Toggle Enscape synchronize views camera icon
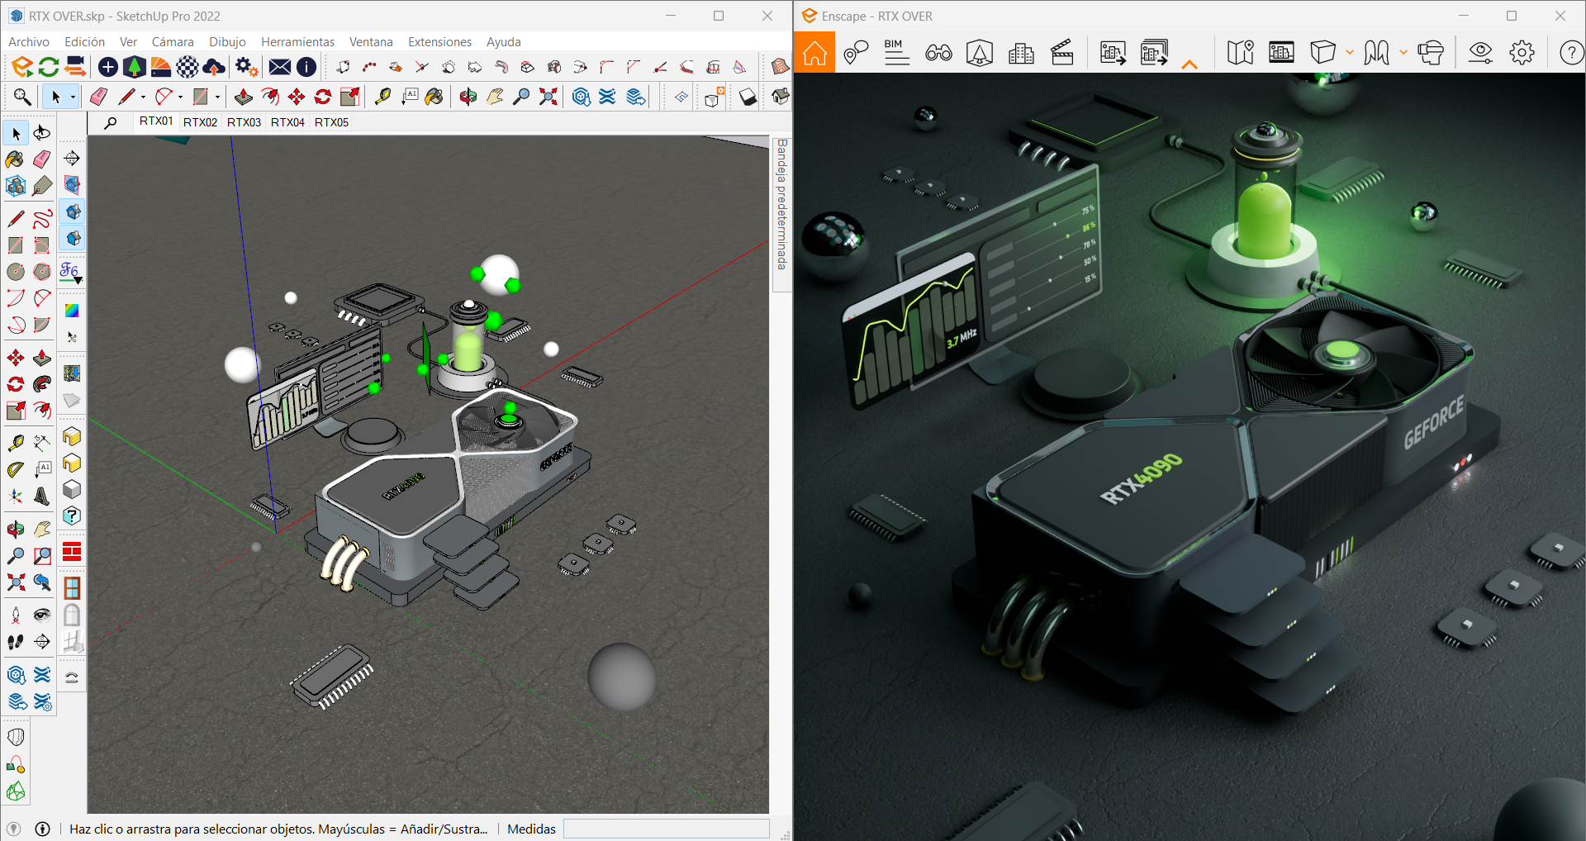Screen dimensions: 1586x841 75,67
